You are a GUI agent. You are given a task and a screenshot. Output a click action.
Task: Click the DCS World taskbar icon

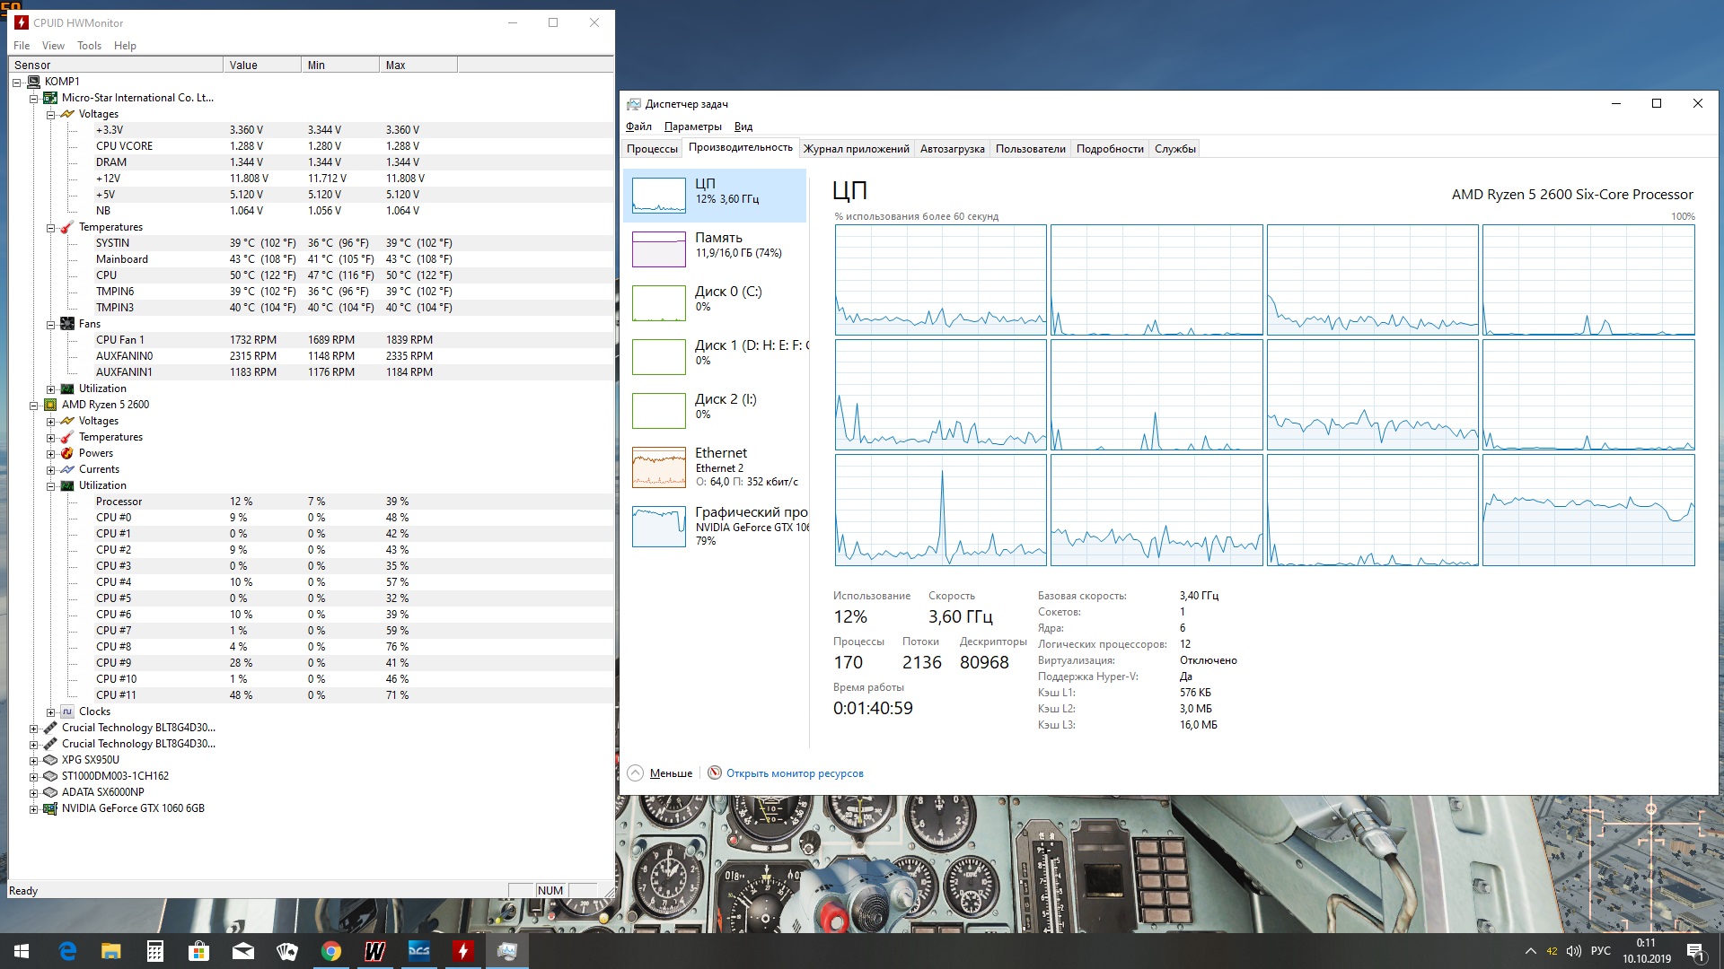(419, 951)
